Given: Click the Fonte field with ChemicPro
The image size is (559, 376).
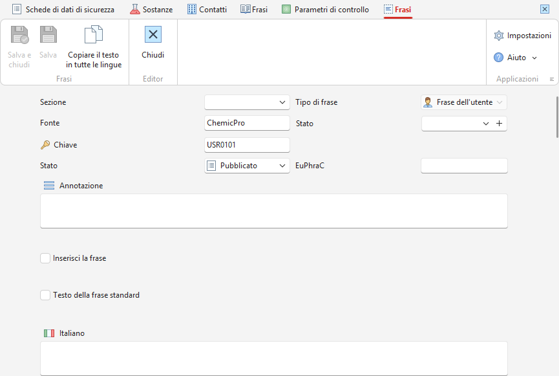Looking at the screenshot, I should [247, 123].
